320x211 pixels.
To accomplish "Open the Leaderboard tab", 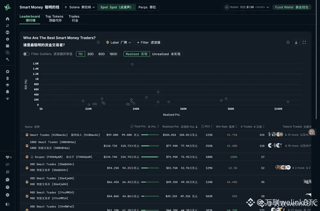I will [30, 18].
